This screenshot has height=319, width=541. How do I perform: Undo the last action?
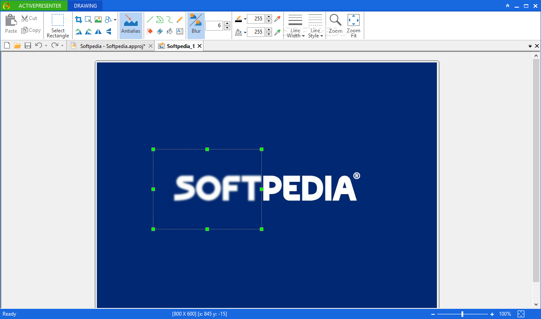(39, 45)
